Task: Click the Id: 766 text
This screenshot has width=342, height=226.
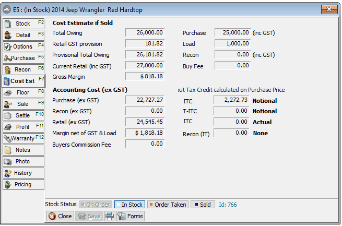Action: point(228,205)
